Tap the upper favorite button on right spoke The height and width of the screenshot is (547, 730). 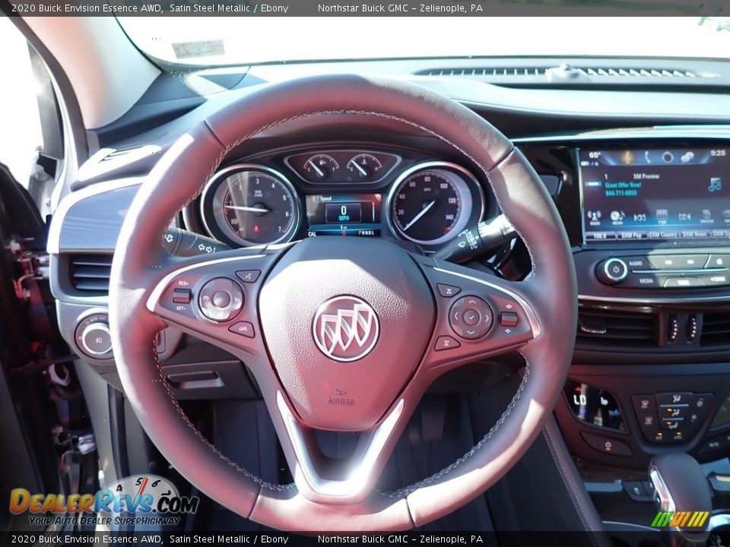[449, 290]
